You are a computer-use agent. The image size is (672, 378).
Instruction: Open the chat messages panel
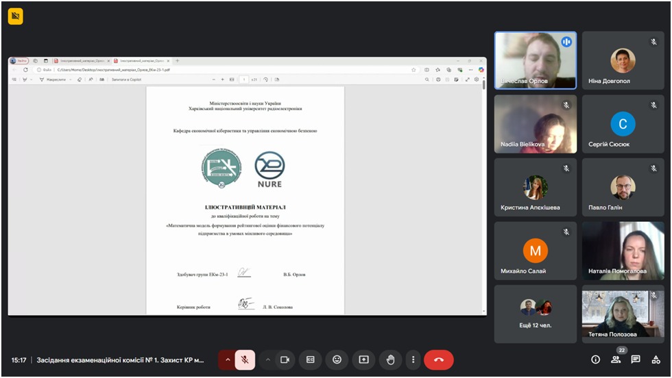(x=636, y=360)
